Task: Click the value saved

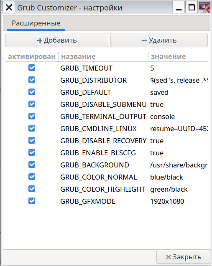Action: pos(159,92)
